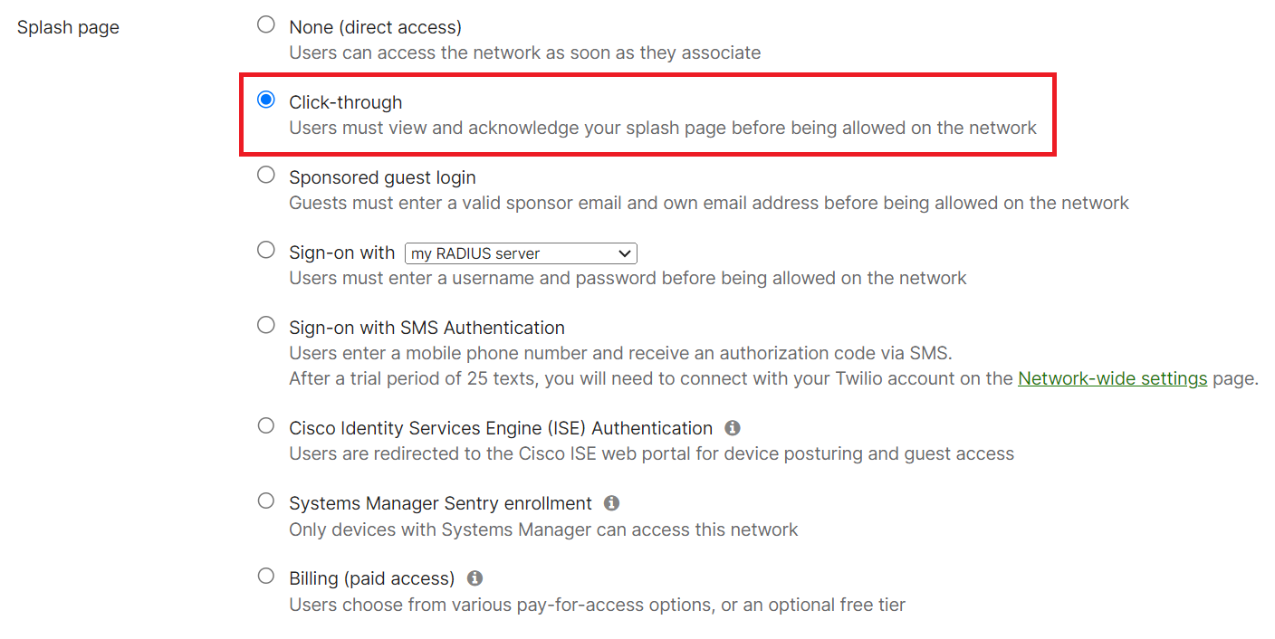Image resolution: width=1275 pixels, height=639 pixels.
Task: Click info icon beside Billing (paid access)
Action: point(475,577)
